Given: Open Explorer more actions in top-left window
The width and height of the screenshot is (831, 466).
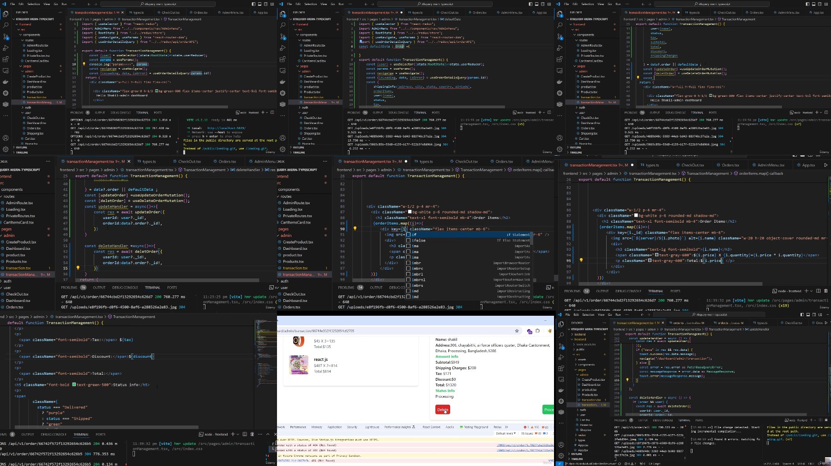Looking at the screenshot, I should 60,12.
